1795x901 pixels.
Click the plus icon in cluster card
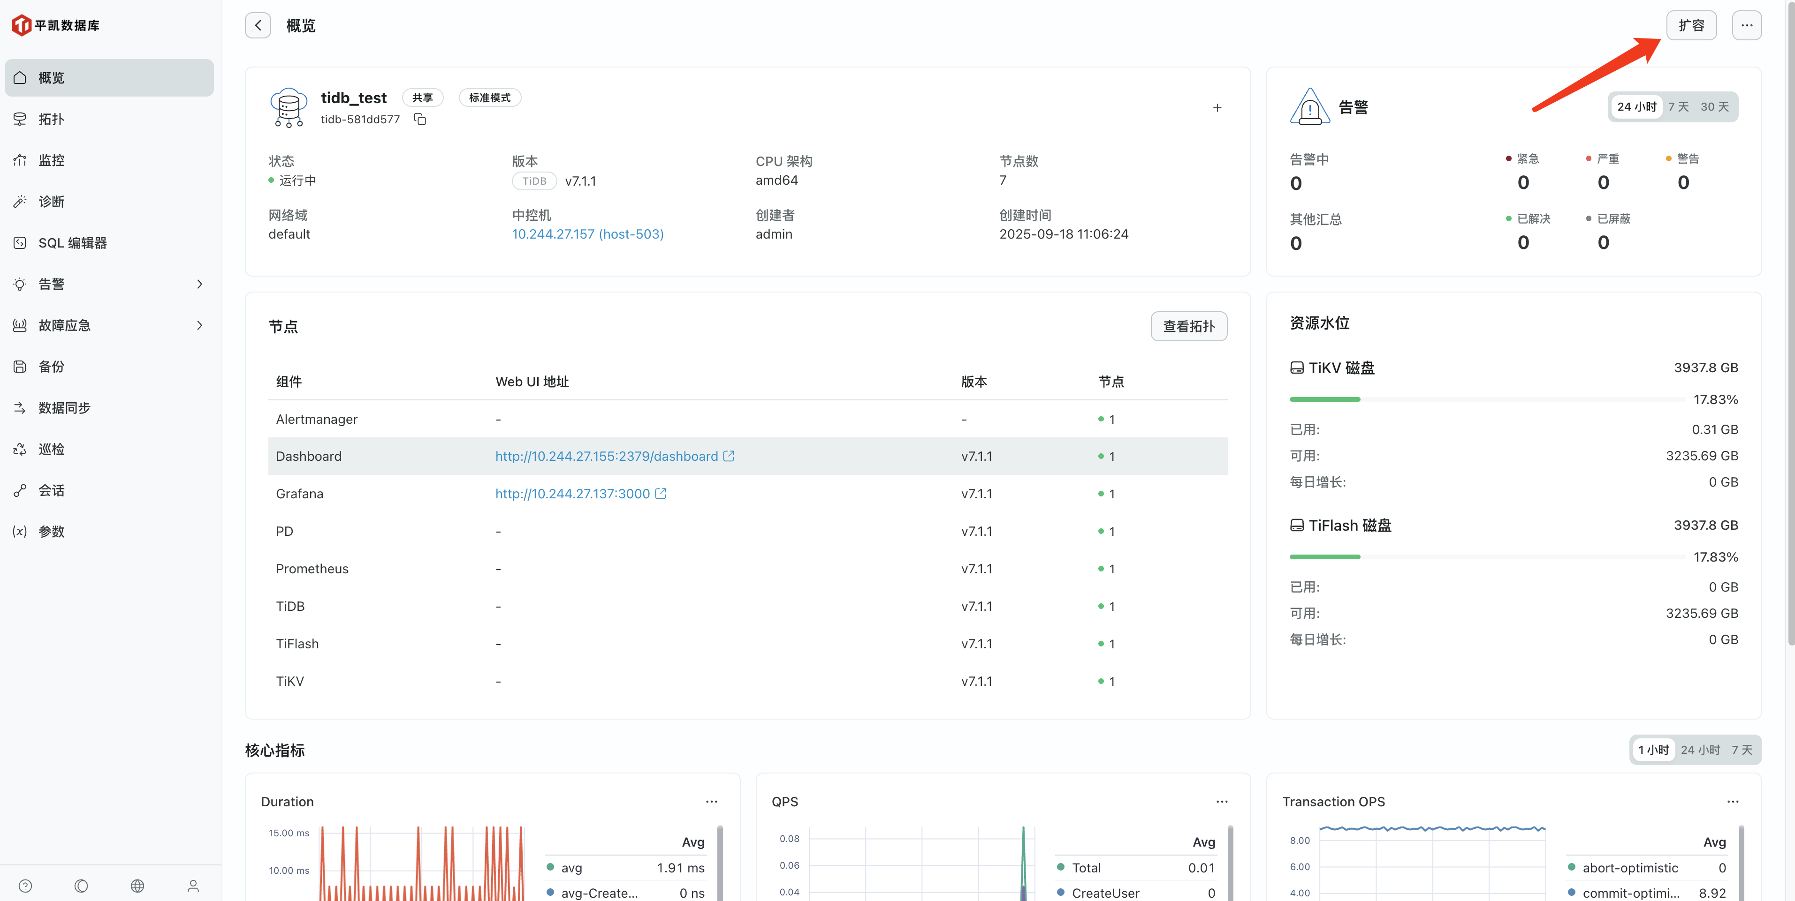tap(1217, 108)
